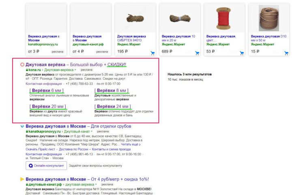
Task: Click the red favicon beside the kona.ru ad
Action: point(22,65)
